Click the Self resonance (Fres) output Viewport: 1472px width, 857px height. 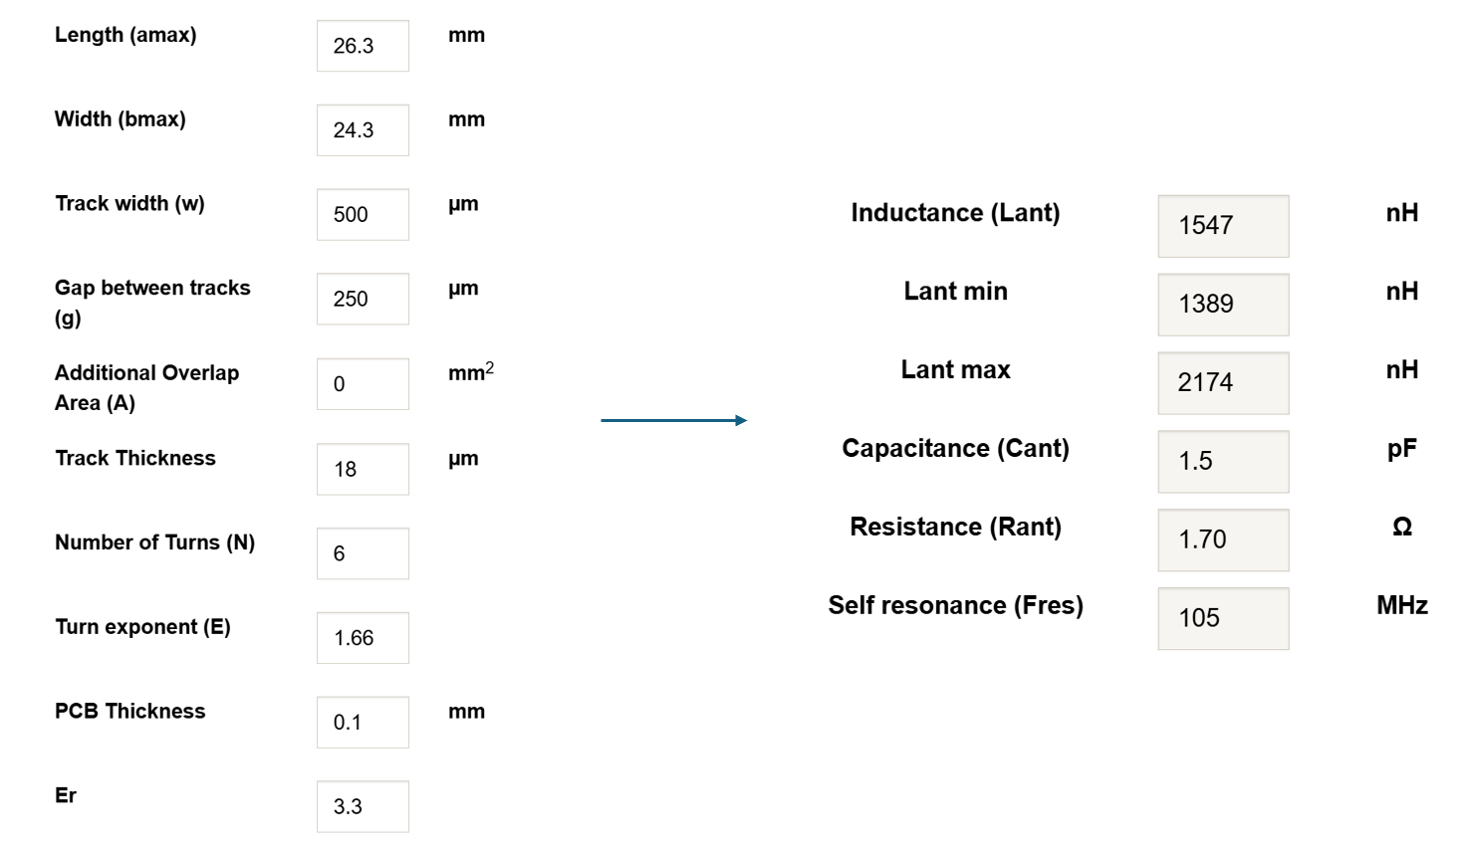point(1223,618)
